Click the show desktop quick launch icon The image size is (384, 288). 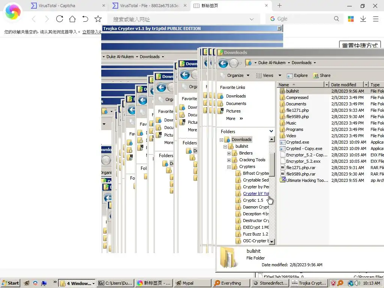point(44,283)
